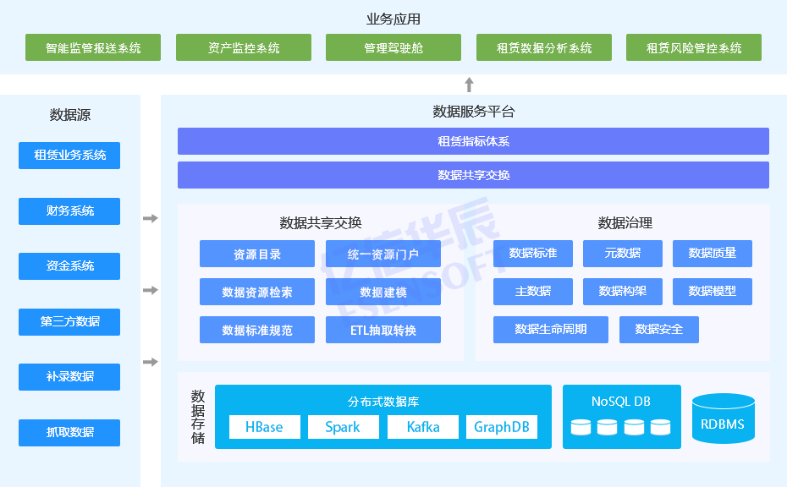Select 元数据 under data governance

pos(622,254)
